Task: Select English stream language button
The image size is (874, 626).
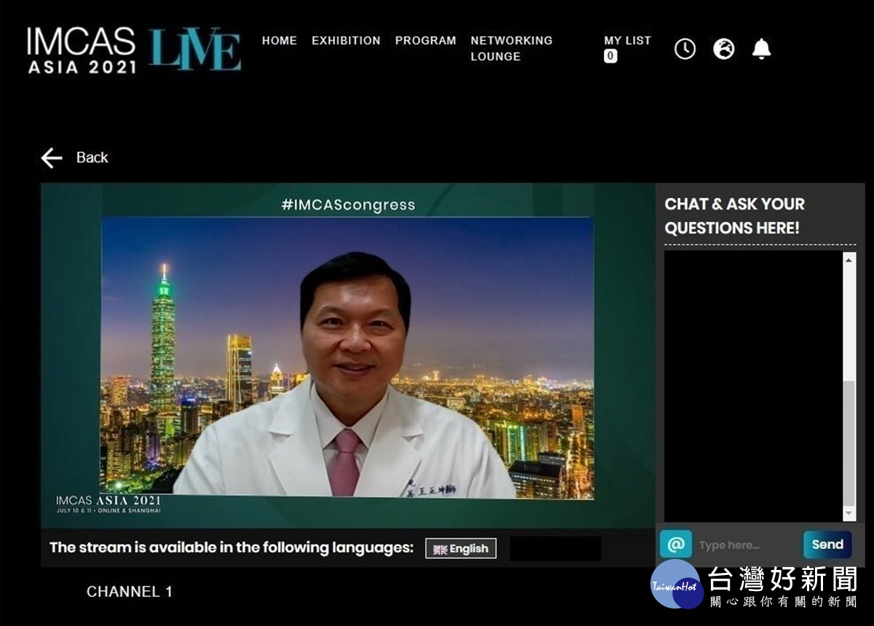Action: pos(461,549)
